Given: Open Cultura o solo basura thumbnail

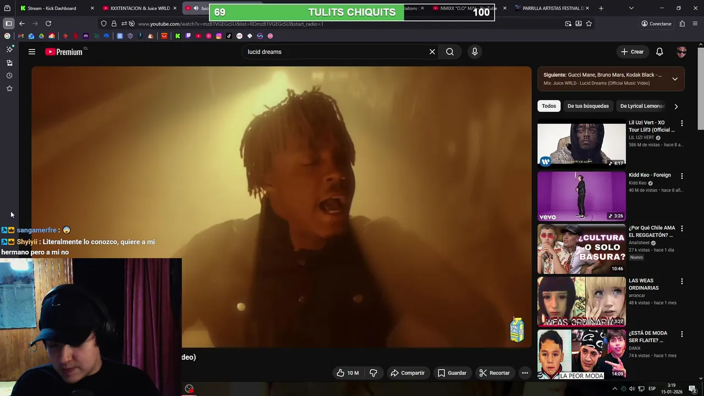Looking at the screenshot, I should click(x=581, y=249).
